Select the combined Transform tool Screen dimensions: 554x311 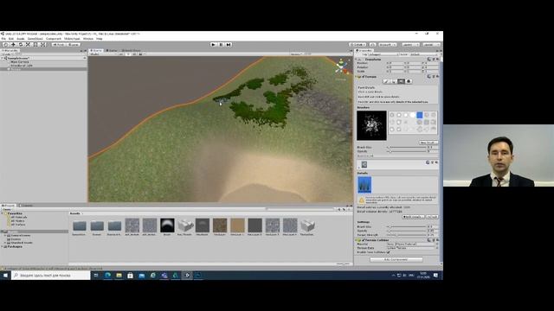coord(43,45)
